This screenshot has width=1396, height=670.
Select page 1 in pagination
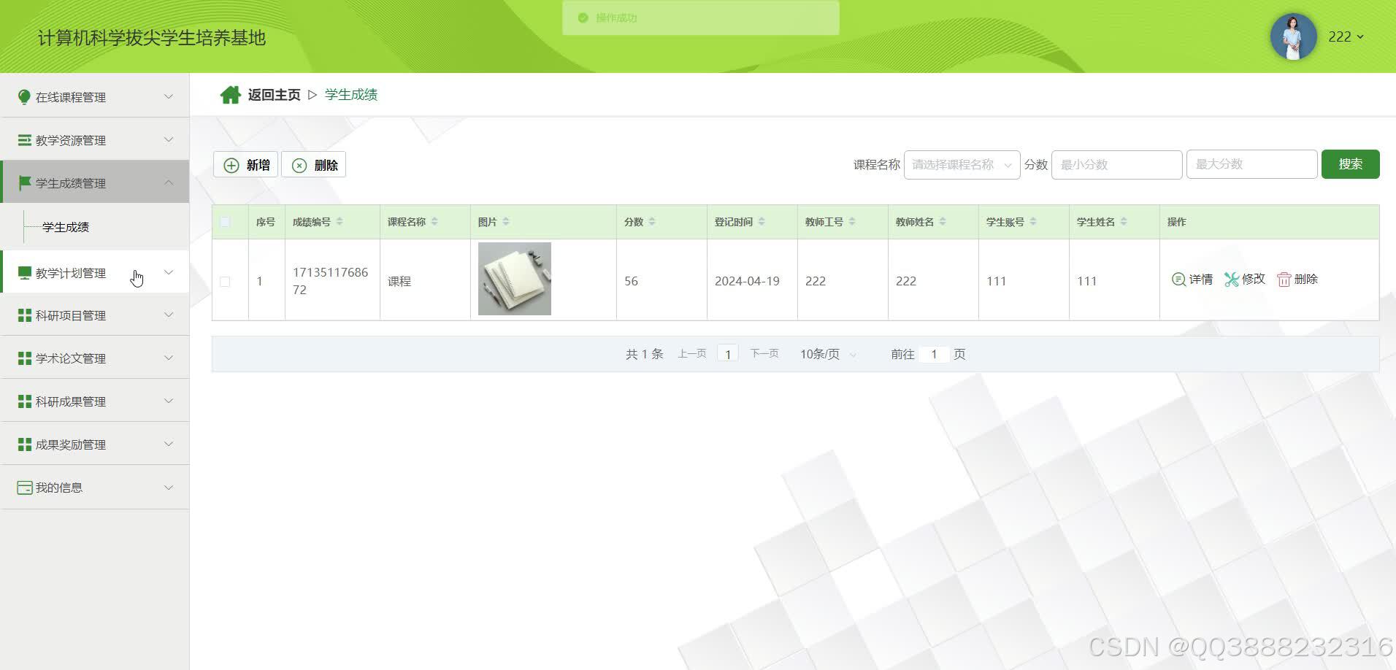point(728,354)
